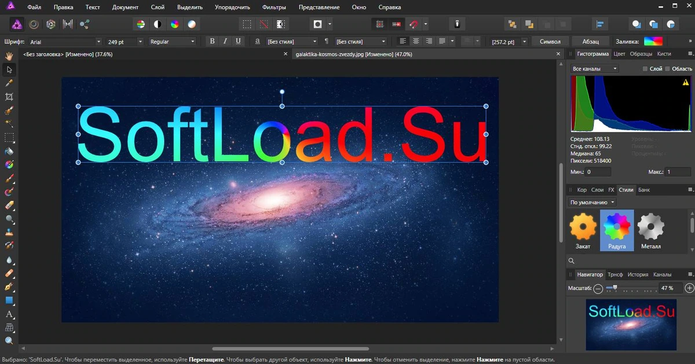Select the Rectangle shape tool
The height and width of the screenshot is (364, 695).
pyautogui.click(x=9, y=300)
